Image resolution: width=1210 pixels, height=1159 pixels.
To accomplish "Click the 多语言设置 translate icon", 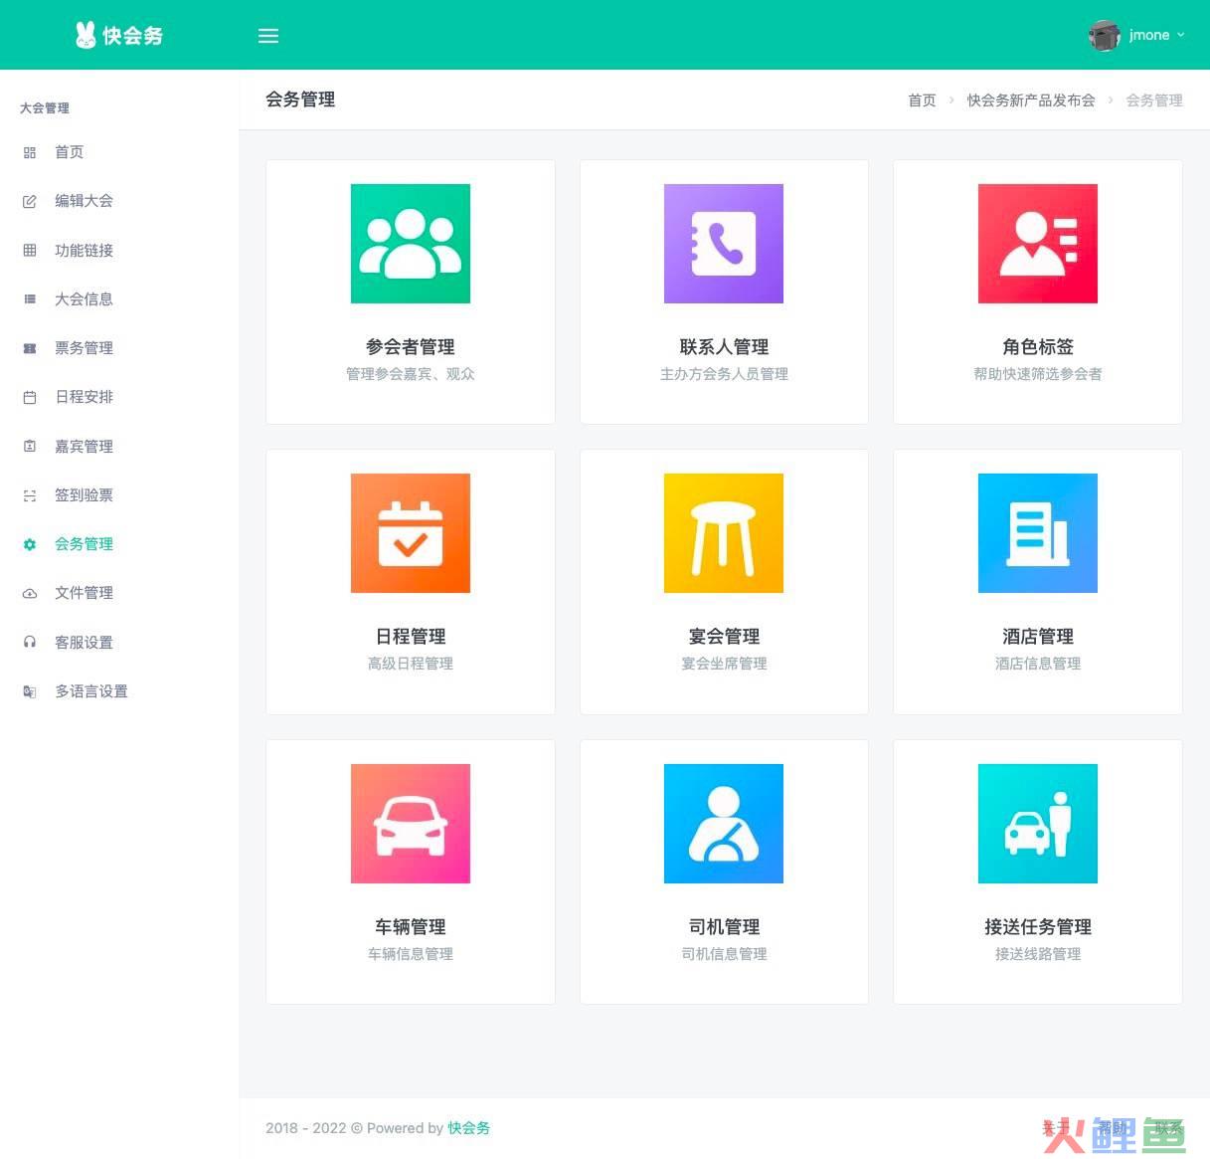I will [30, 691].
